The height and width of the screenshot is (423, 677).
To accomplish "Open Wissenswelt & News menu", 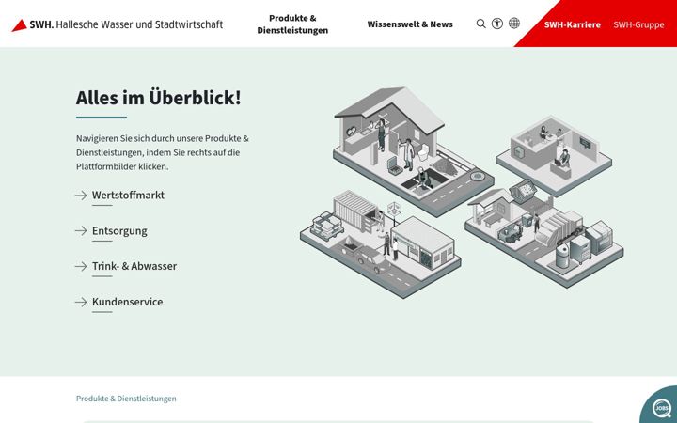I will (x=410, y=24).
